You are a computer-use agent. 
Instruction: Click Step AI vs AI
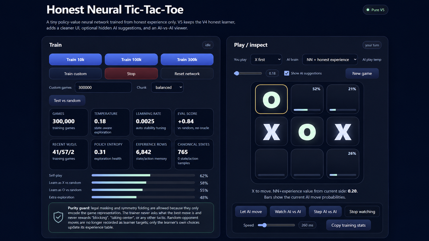(x=325, y=212)
